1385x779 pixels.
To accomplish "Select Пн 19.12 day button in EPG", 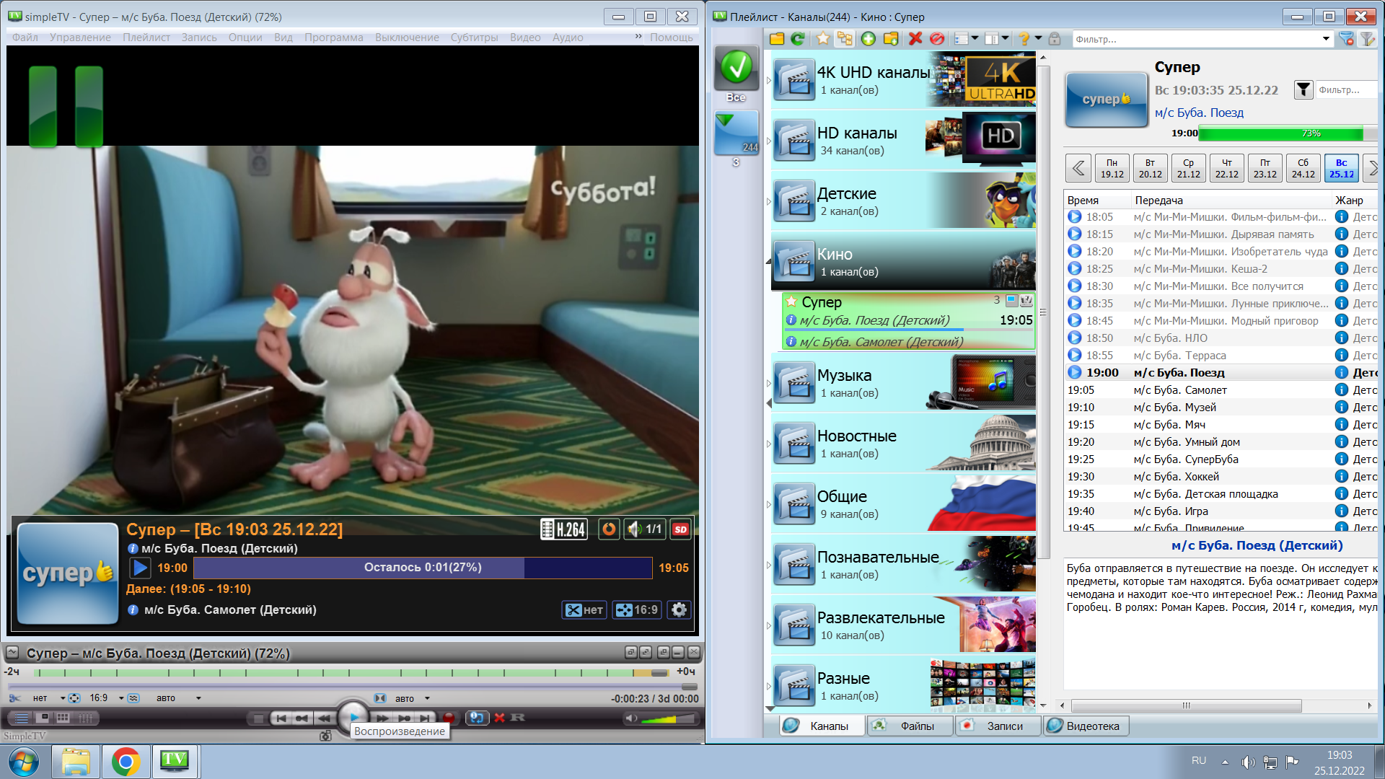I will [x=1112, y=168].
